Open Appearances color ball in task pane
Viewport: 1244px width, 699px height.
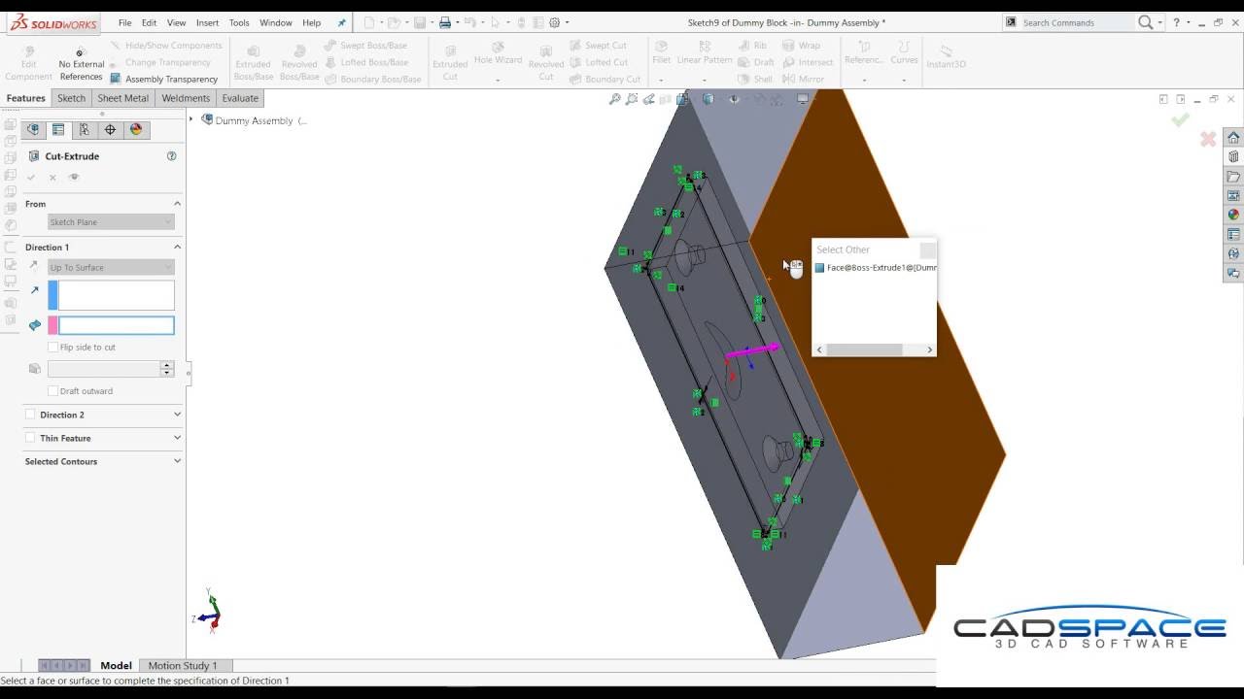[x=1233, y=215]
